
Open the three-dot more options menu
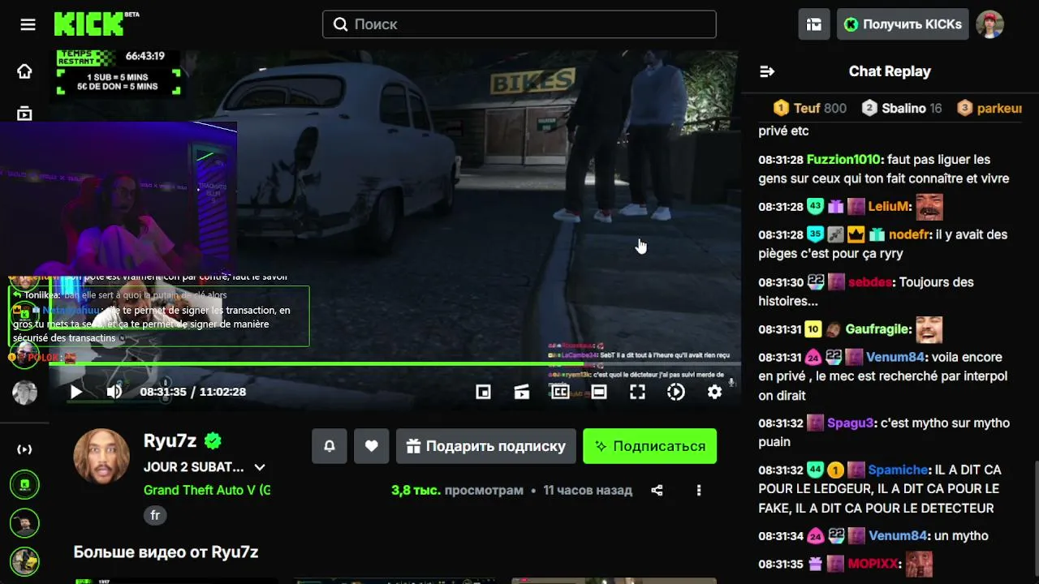point(699,490)
